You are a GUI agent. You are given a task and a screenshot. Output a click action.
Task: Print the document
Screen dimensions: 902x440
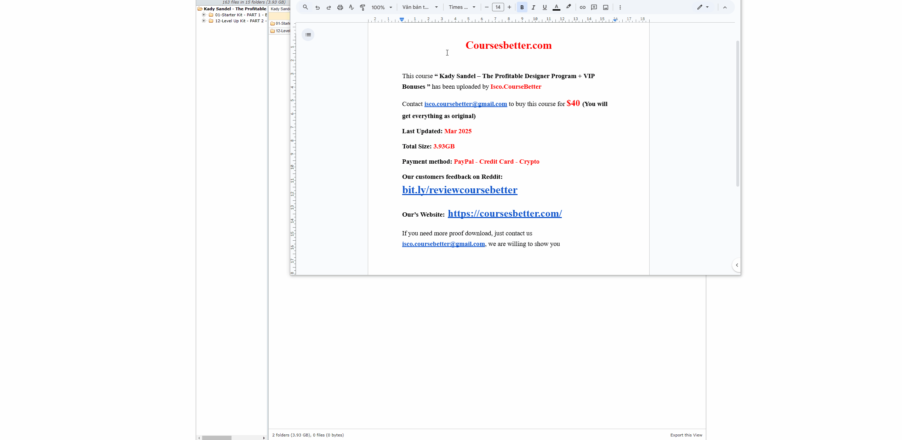340,7
